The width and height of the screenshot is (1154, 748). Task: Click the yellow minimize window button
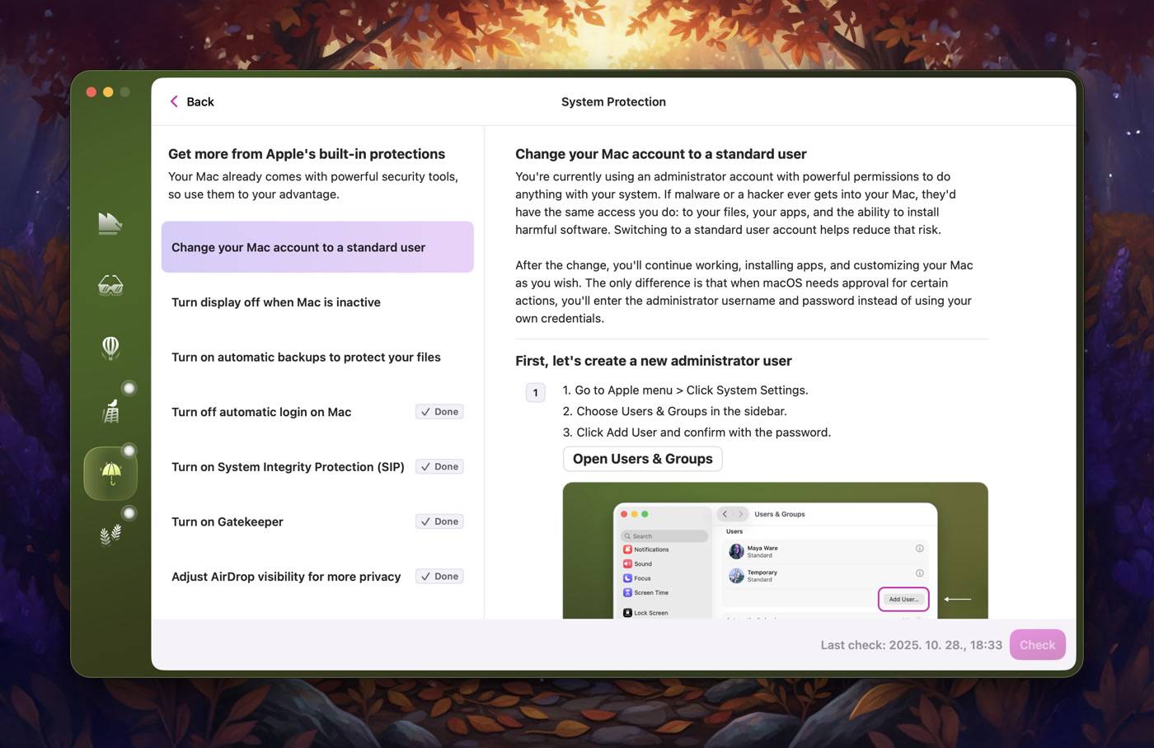click(108, 92)
